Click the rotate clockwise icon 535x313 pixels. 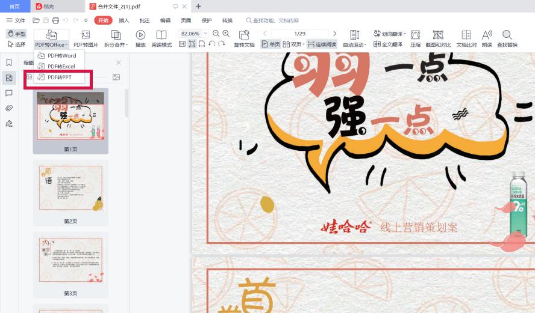click(222, 44)
